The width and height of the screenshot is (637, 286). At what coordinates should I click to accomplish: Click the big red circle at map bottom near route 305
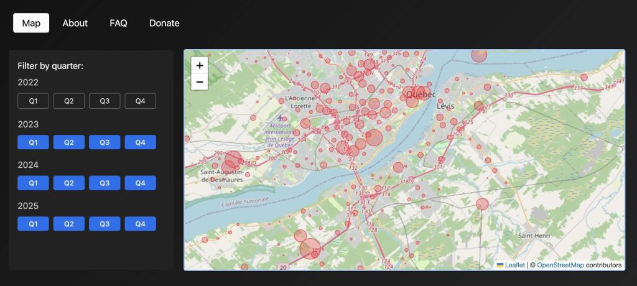[x=310, y=249]
